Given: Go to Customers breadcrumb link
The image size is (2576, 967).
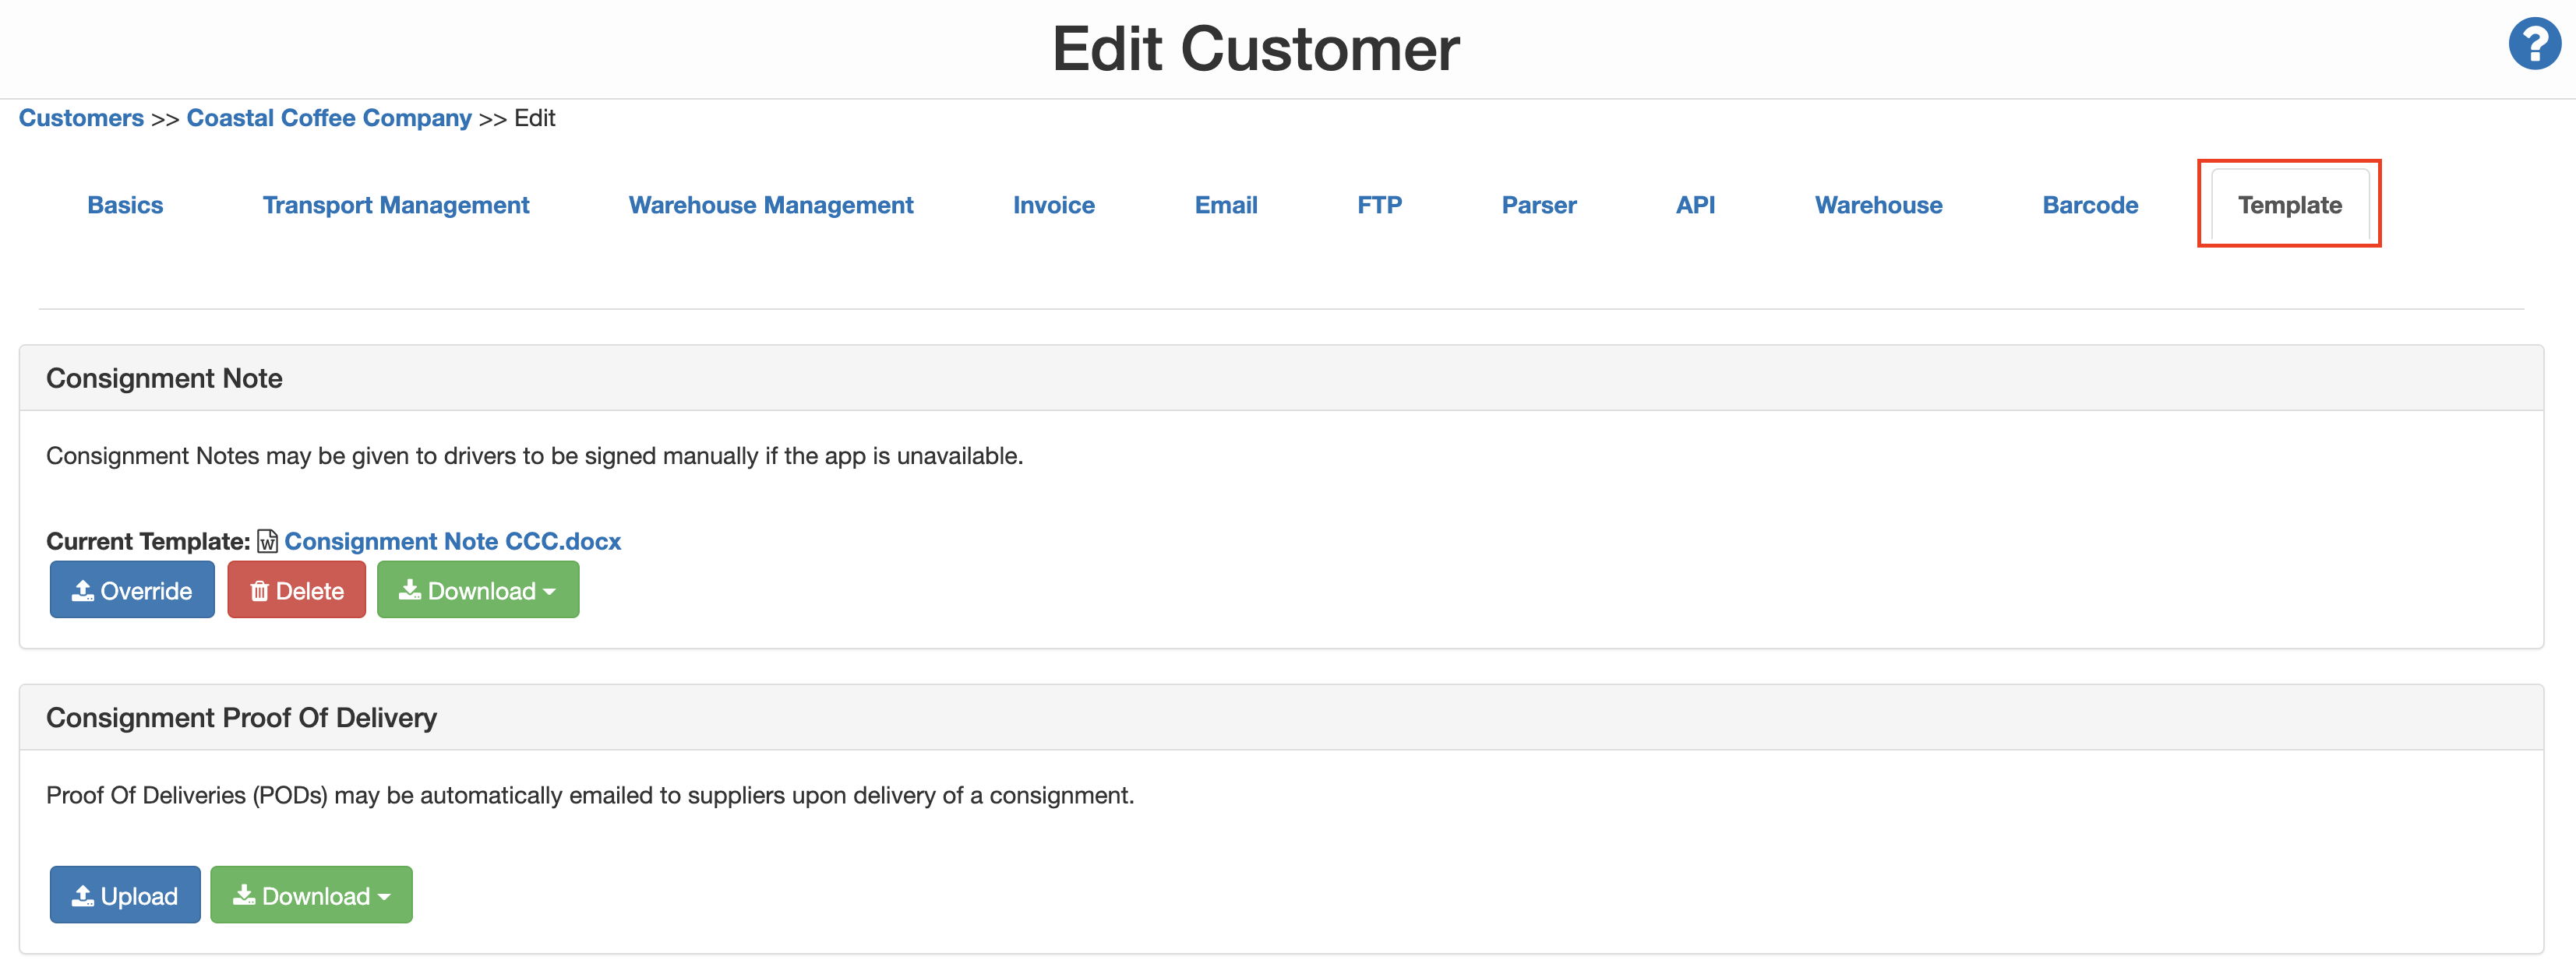Looking at the screenshot, I should click(x=81, y=118).
